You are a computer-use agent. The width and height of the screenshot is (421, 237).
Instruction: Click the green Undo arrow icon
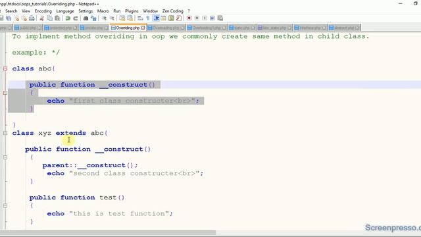click(x=68, y=18)
